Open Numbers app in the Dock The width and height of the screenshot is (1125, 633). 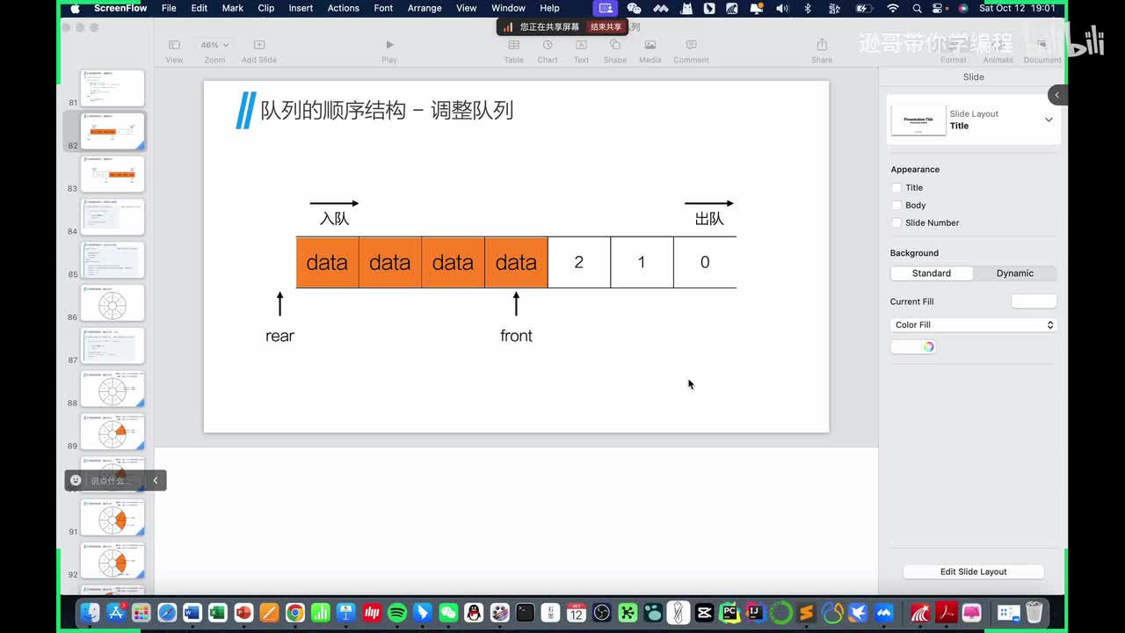(321, 613)
